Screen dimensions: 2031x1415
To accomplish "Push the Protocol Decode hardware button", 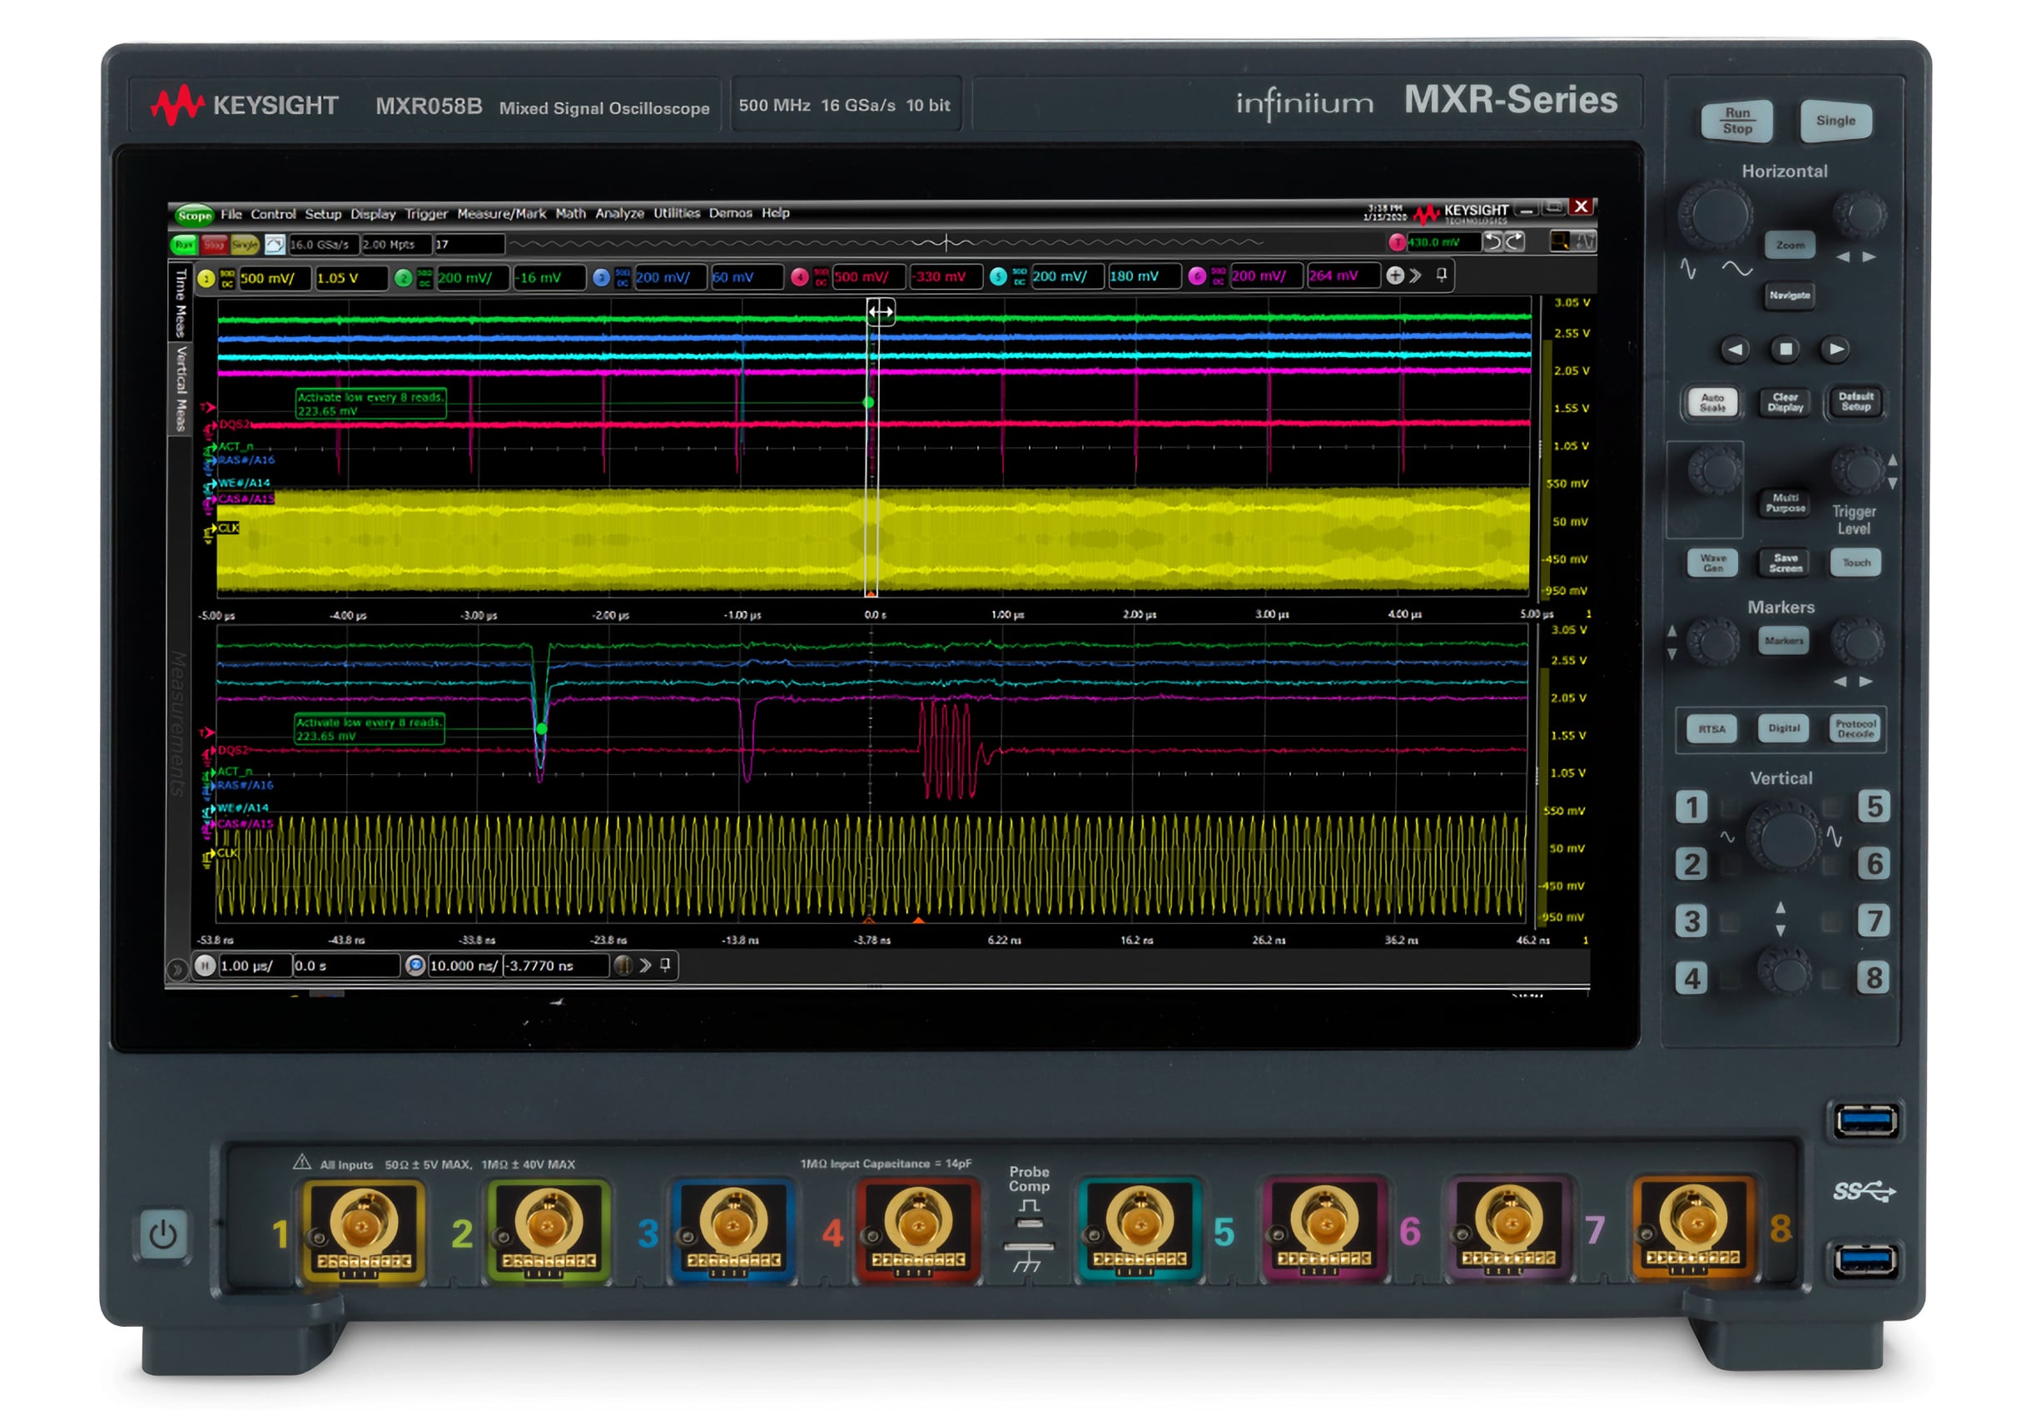I will (1855, 729).
